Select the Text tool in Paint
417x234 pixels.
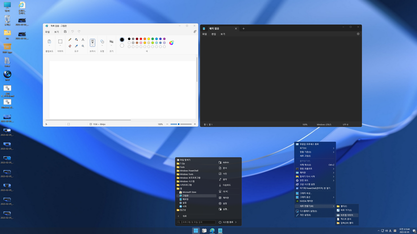pos(83,39)
